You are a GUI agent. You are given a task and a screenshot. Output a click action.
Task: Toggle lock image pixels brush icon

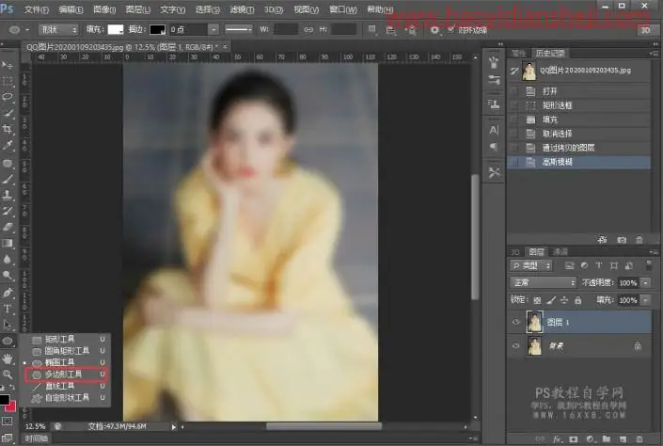pyautogui.click(x=550, y=300)
